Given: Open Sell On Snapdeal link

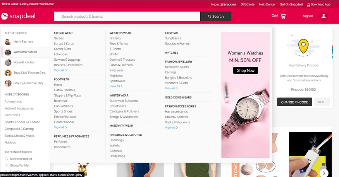Looking at the screenshot, I should point(291,4).
